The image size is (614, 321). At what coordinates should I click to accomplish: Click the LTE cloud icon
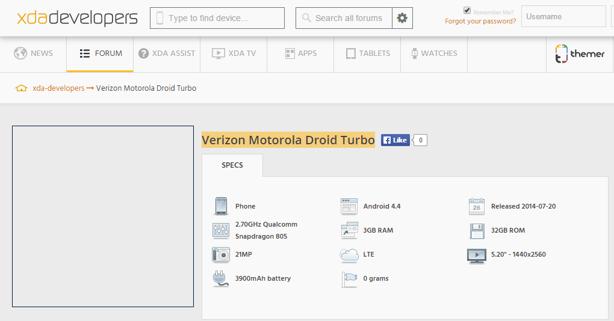pyautogui.click(x=349, y=255)
